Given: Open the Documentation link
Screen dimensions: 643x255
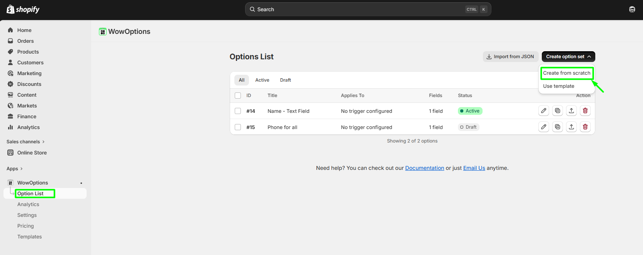Looking at the screenshot, I should click(x=424, y=168).
